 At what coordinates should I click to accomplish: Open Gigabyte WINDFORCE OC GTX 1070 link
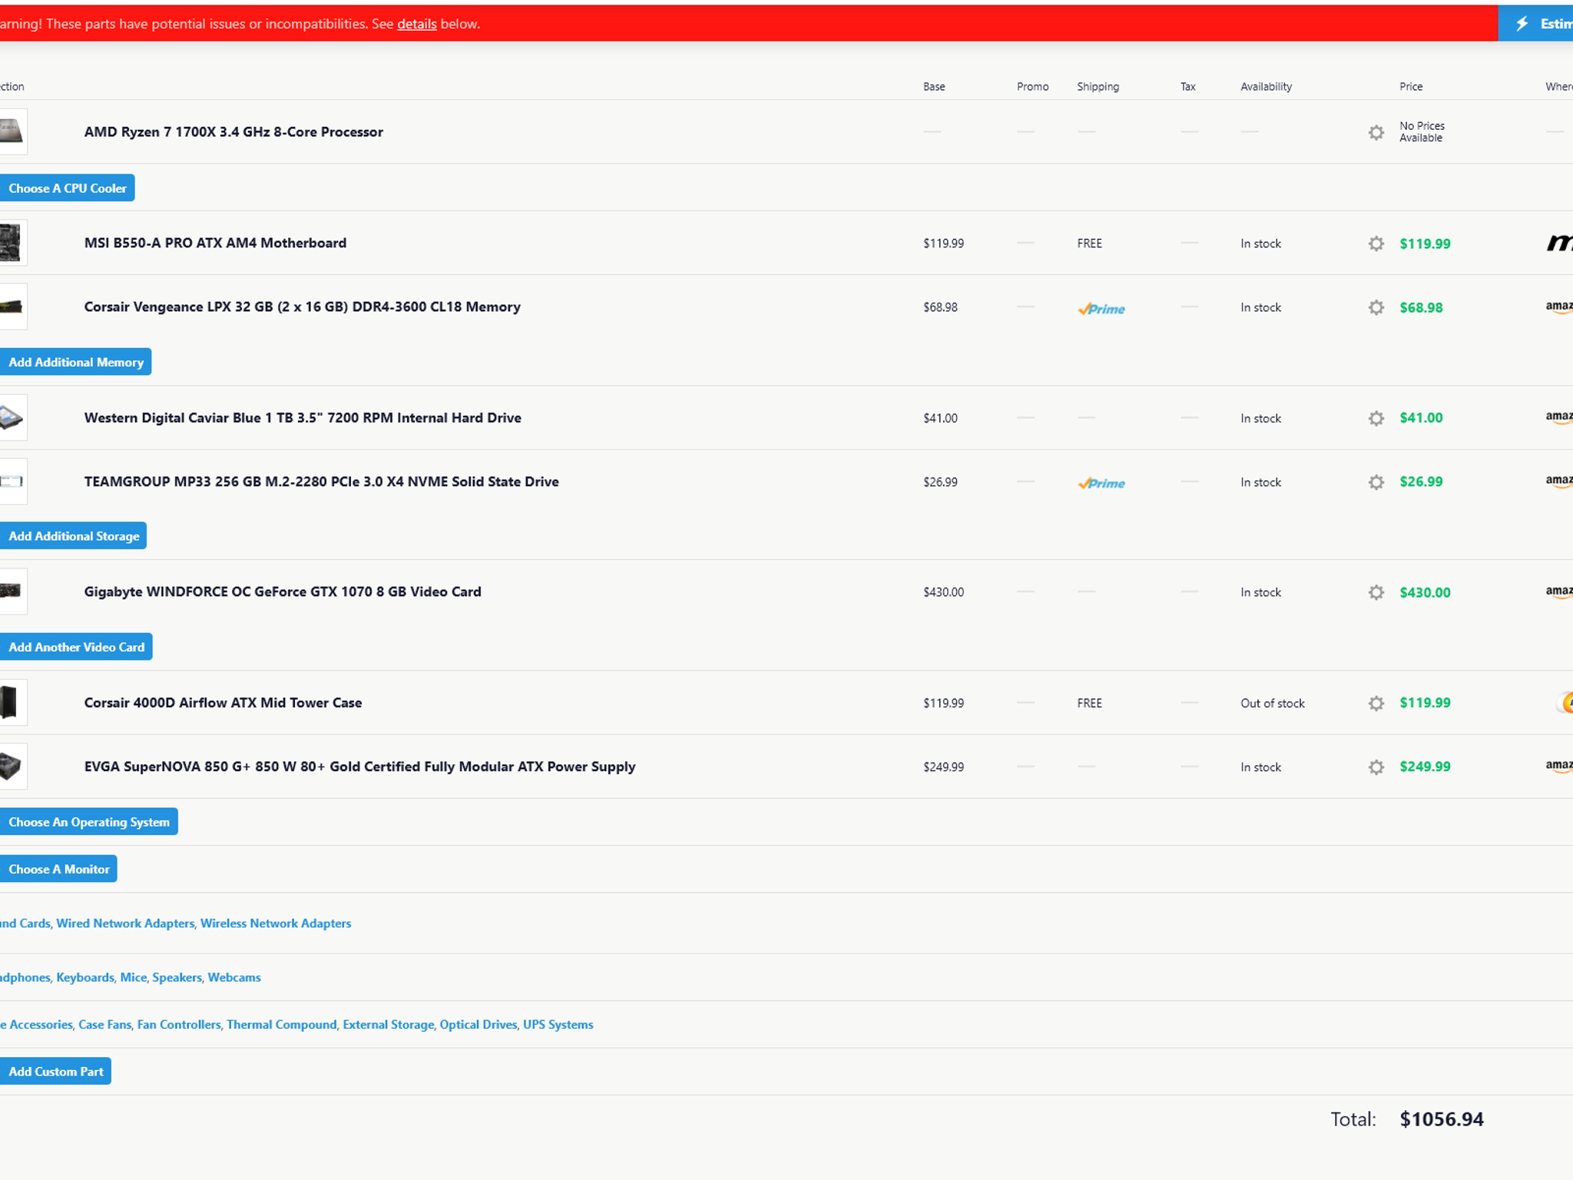(x=283, y=592)
